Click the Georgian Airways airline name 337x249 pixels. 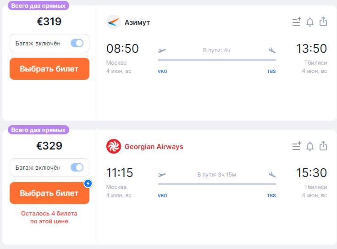click(154, 147)
